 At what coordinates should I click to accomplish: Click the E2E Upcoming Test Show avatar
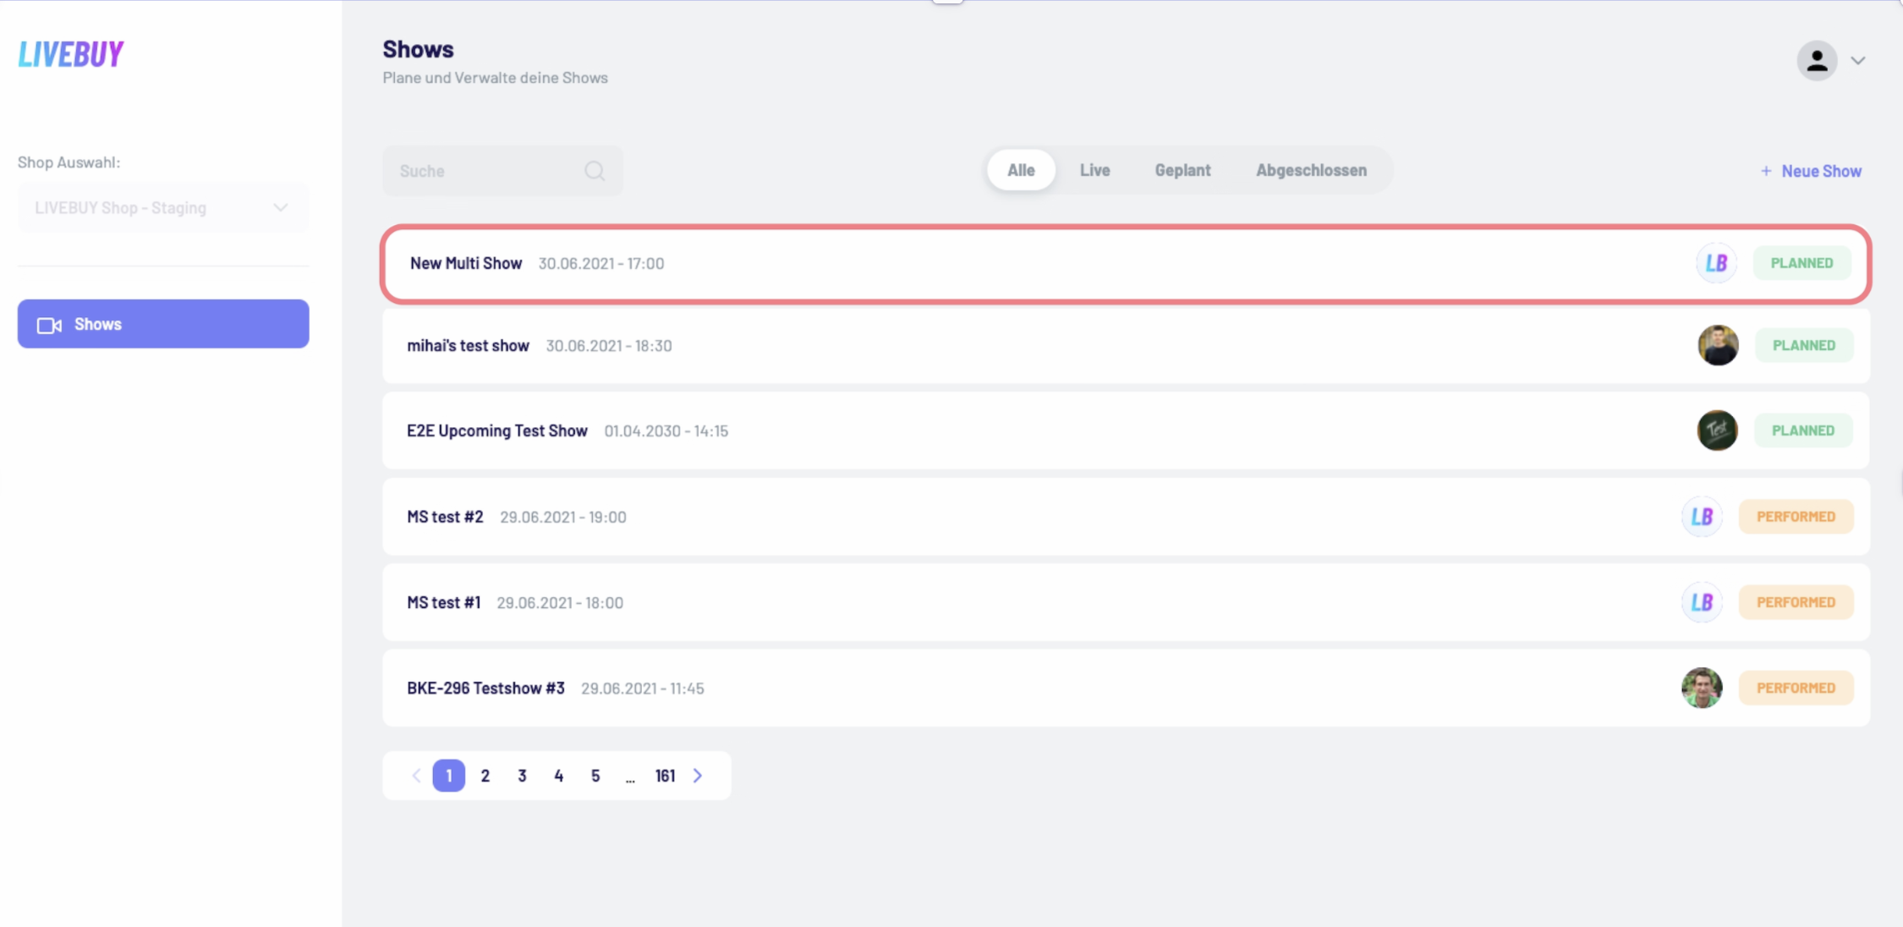point(1717,431)
